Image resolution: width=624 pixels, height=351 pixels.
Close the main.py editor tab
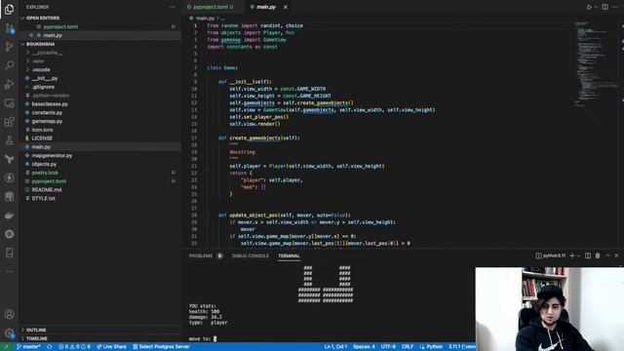[286, 7]
